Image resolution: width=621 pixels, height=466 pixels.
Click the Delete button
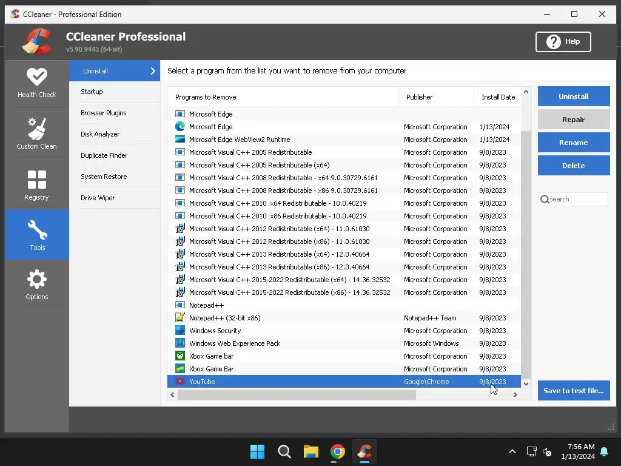pos(574,166)
